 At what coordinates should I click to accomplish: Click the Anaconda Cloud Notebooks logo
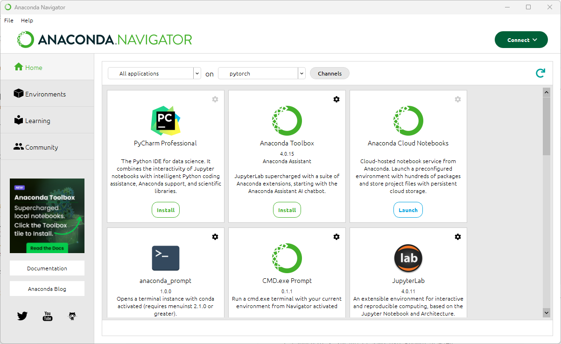coord(408,121)
